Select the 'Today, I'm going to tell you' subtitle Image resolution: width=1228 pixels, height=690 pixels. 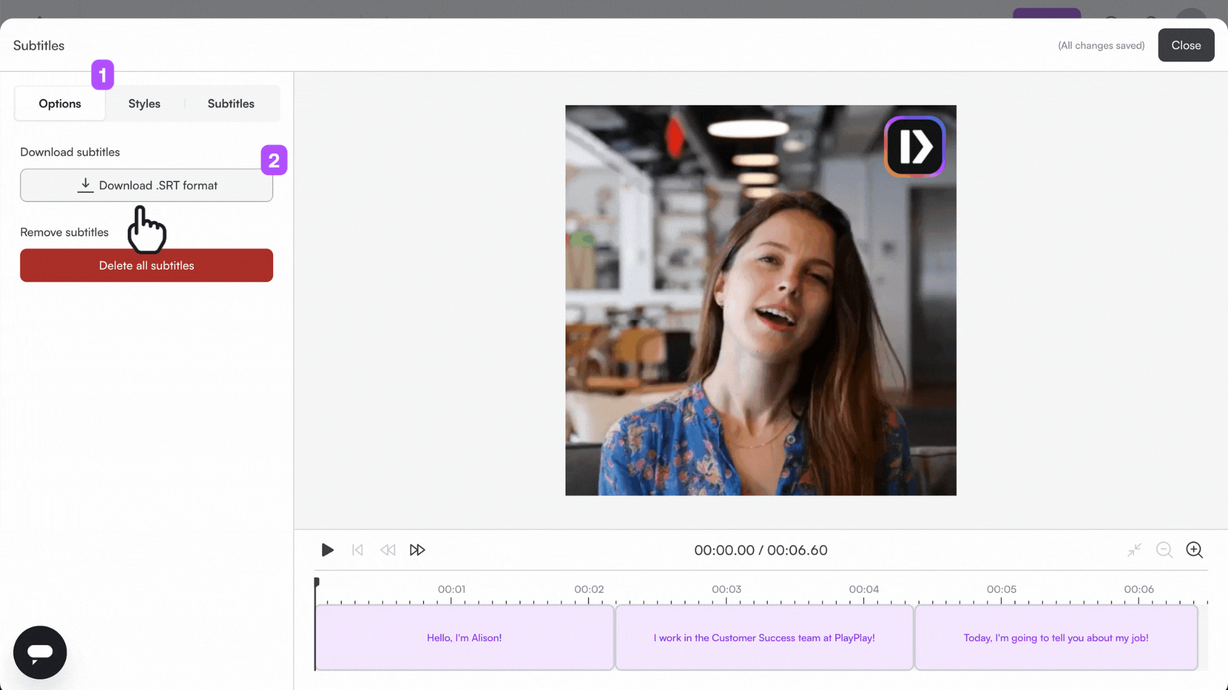point(1056,637)
